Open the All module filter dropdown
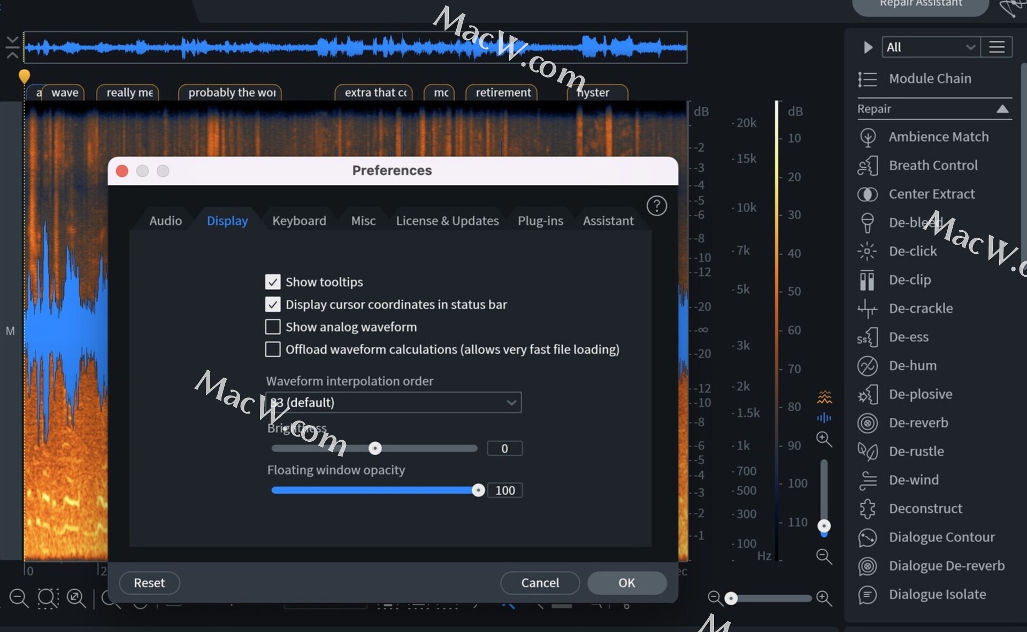Viewport: 1027px width, 632px height. (930, 47)
